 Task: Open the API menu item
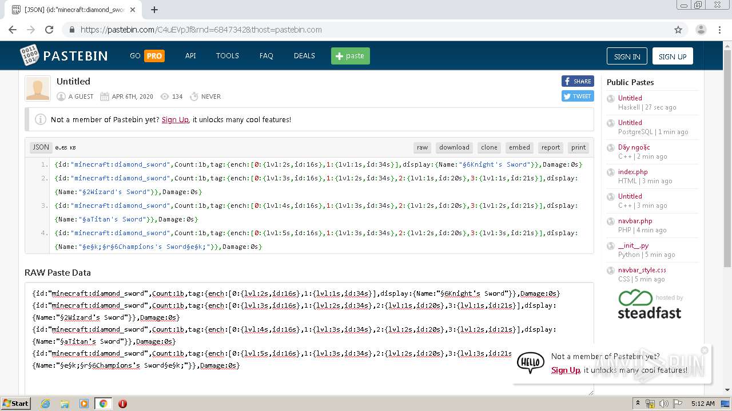point(190,56)
